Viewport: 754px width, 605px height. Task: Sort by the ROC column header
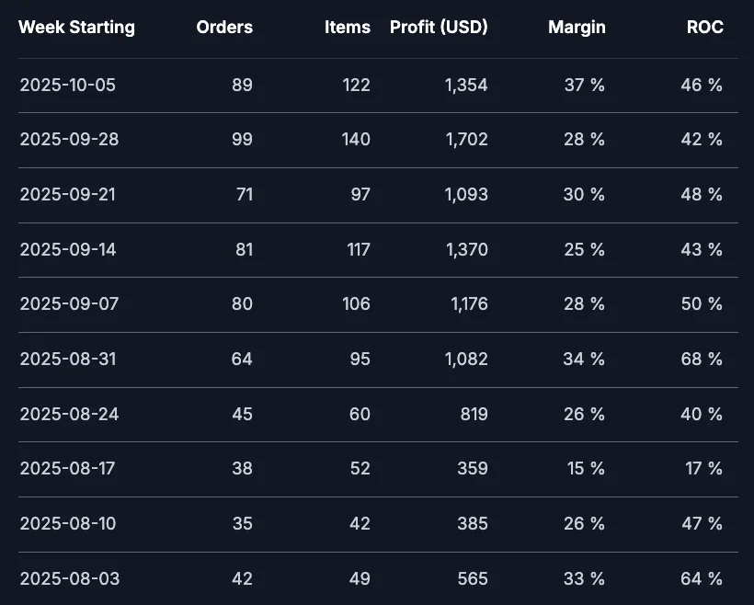click(x=704, y=28)
